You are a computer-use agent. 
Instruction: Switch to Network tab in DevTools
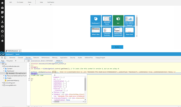coord(36,58)
